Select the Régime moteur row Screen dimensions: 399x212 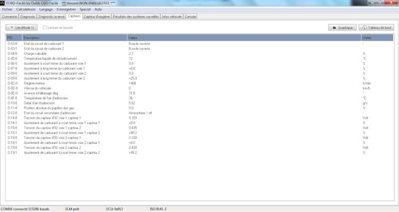[x=200, y=83]
